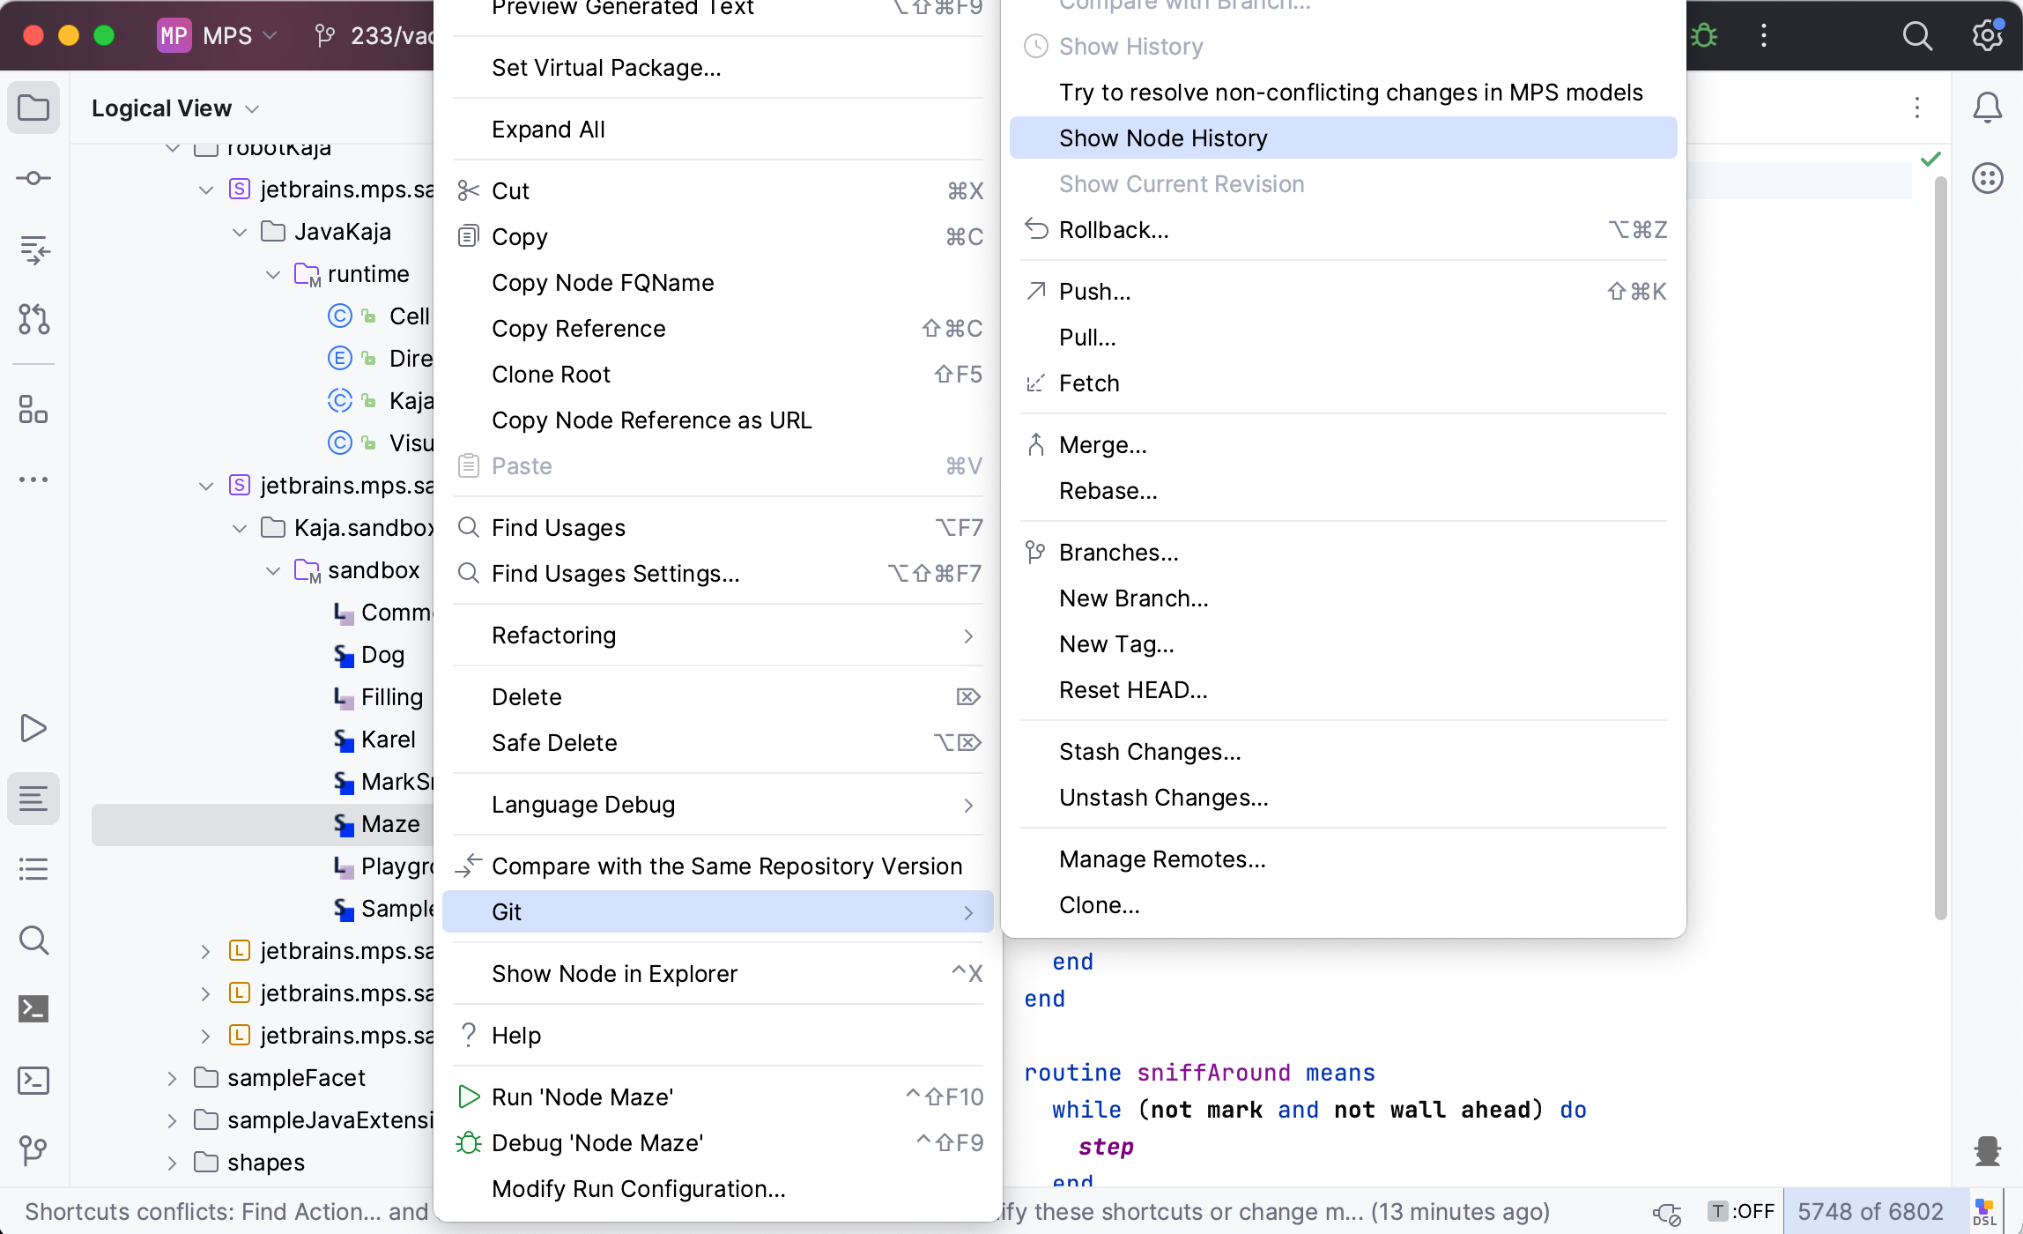Click the Find Usages button
Screen dimensions: 2023x1234
(558, 527)
